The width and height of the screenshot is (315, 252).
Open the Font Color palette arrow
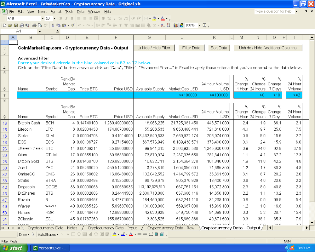click(167, 19)
